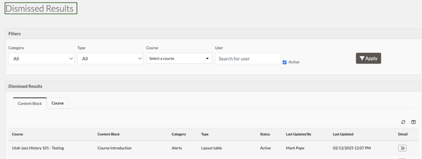Sort by the Last Updated column header

click(343, 134)
